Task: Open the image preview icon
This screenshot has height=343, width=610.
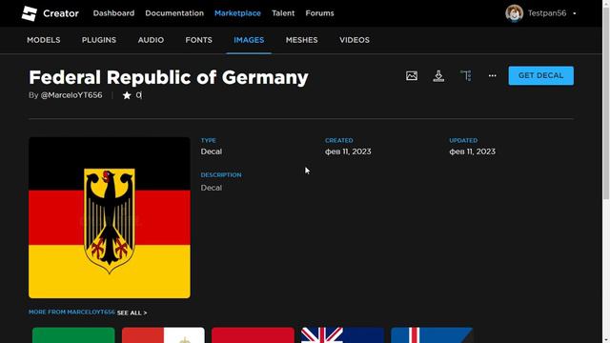Action: click(412, 75)
